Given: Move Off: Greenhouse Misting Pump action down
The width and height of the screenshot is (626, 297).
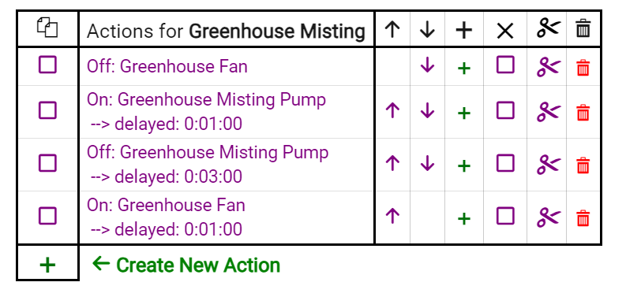Looking at the screenshot, I should point(427,163).
